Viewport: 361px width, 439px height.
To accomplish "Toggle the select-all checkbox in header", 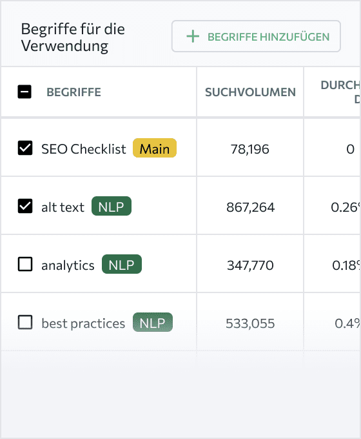I will click(24, 92).
